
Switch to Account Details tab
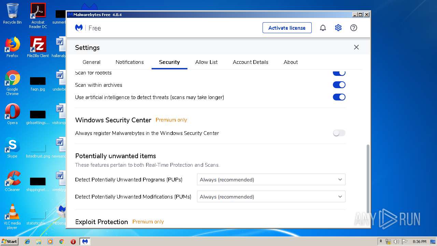coord(251,62)
